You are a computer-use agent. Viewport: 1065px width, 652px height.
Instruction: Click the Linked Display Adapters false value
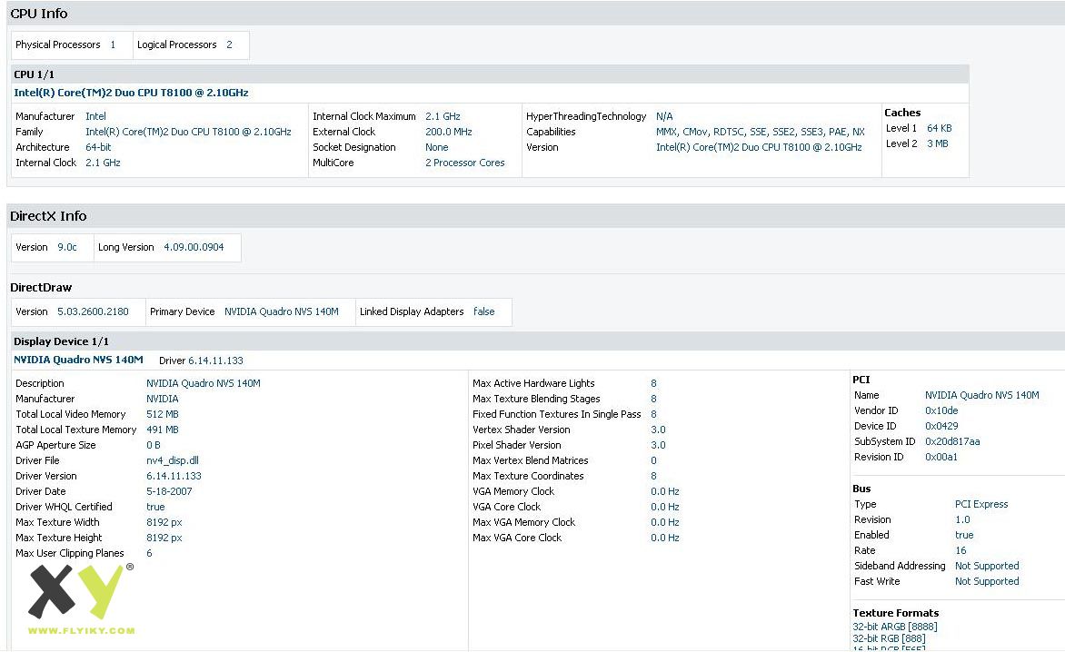point(483,311)
